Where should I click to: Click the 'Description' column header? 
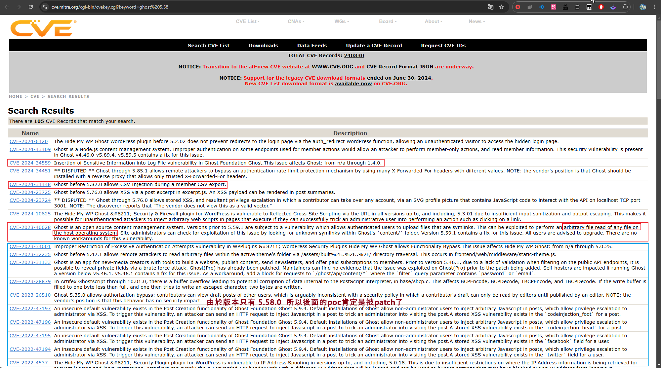coord(350,133)
